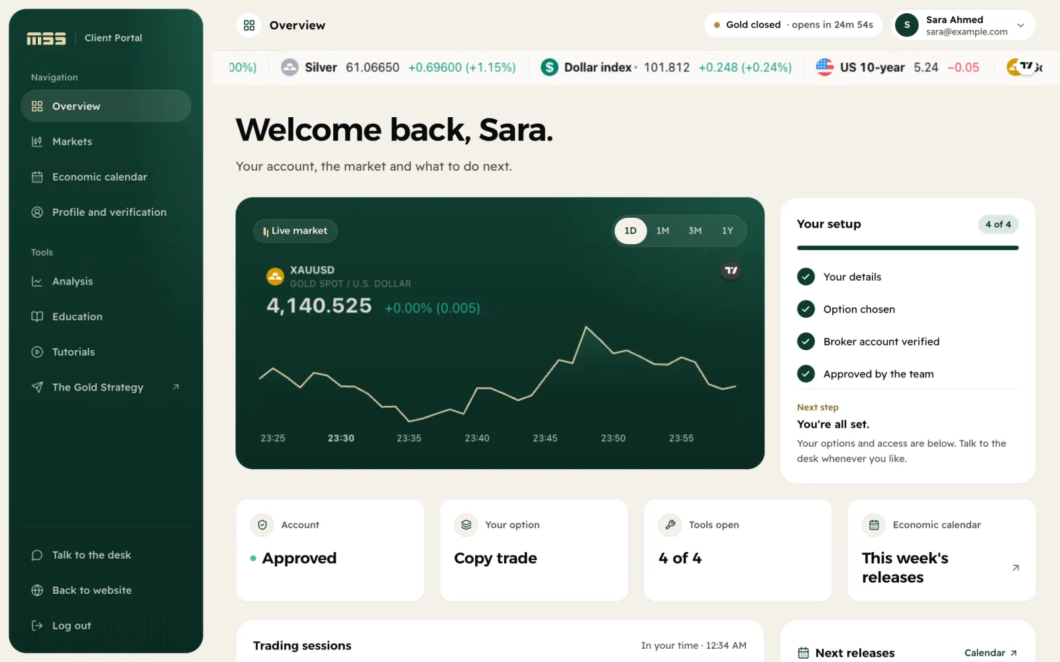Viewport: 1060px width, 662px height.
Task: Open The Gold Strategy link
Action: 106,387
